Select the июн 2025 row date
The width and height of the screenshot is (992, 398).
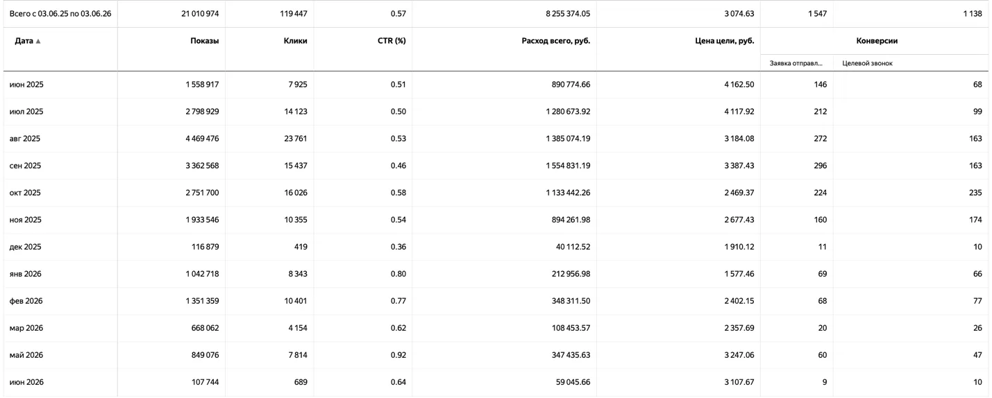[26, 85]
